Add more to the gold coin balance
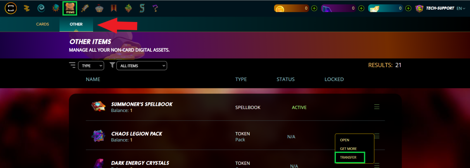 pos(314,8)
